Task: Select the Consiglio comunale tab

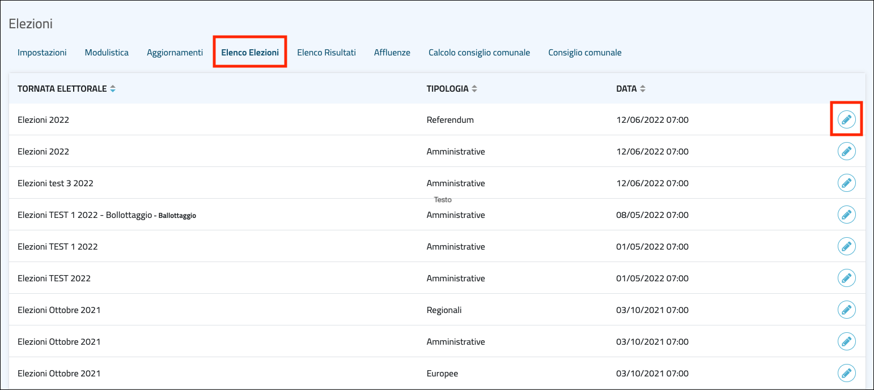Action: [x=584, y=53]
